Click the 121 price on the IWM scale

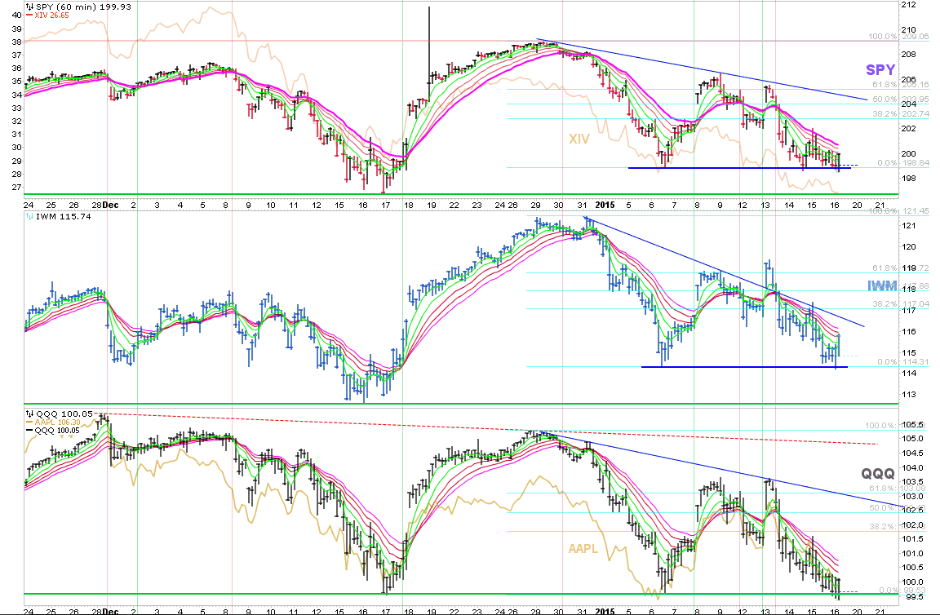coord(908,225)
